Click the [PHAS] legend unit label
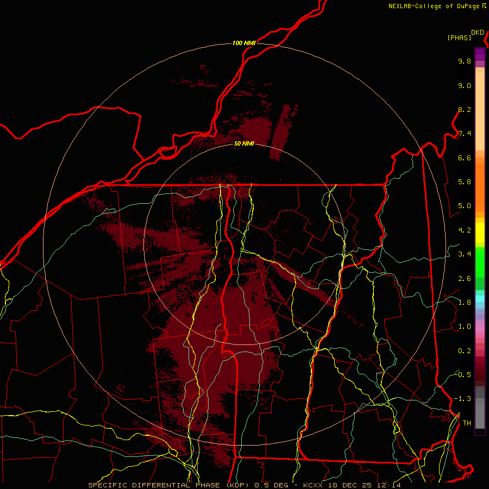489x489 pixels. click(x=459, y=37)
